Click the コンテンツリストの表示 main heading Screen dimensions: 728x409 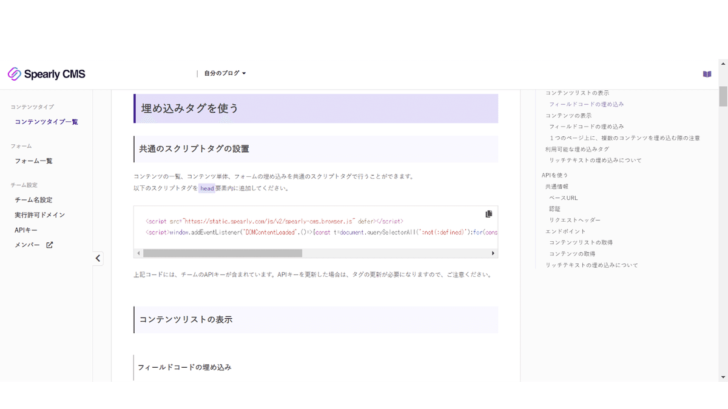click(x=186, y=319)
